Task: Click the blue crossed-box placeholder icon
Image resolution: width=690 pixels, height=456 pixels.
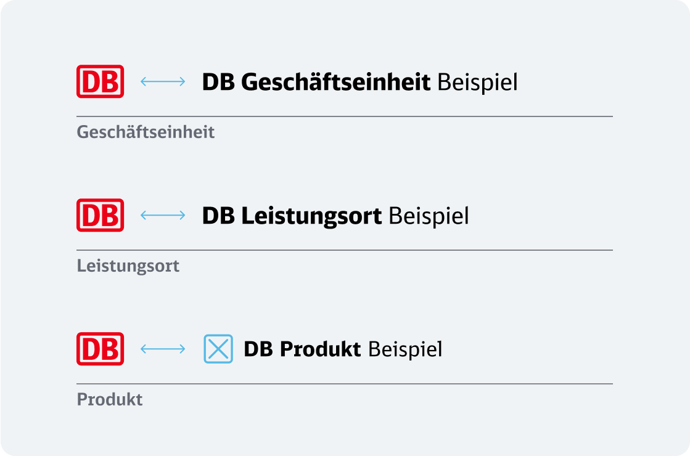Action: pos(218,349)
